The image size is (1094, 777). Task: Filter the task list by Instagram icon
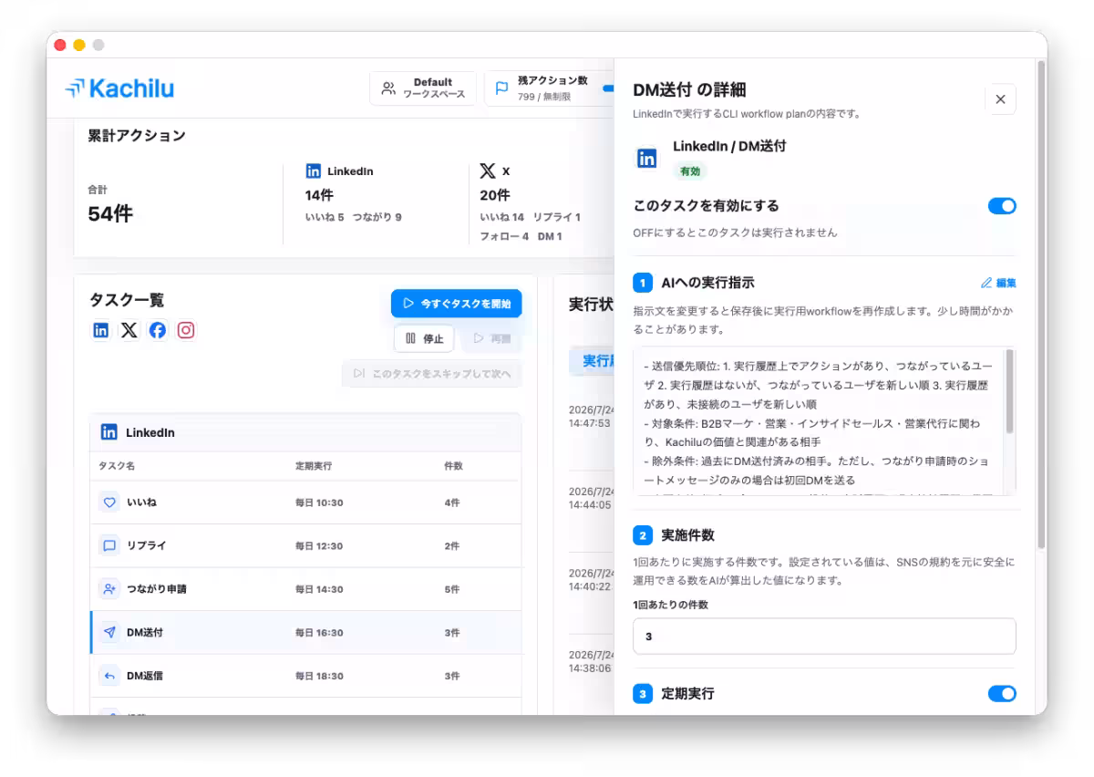pos(186,330)
